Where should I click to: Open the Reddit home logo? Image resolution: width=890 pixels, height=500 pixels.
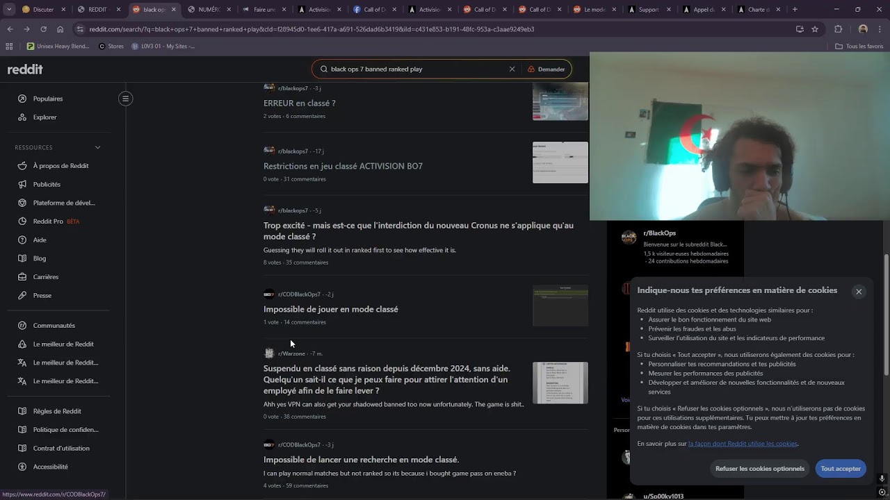click(x=25, y=69)
